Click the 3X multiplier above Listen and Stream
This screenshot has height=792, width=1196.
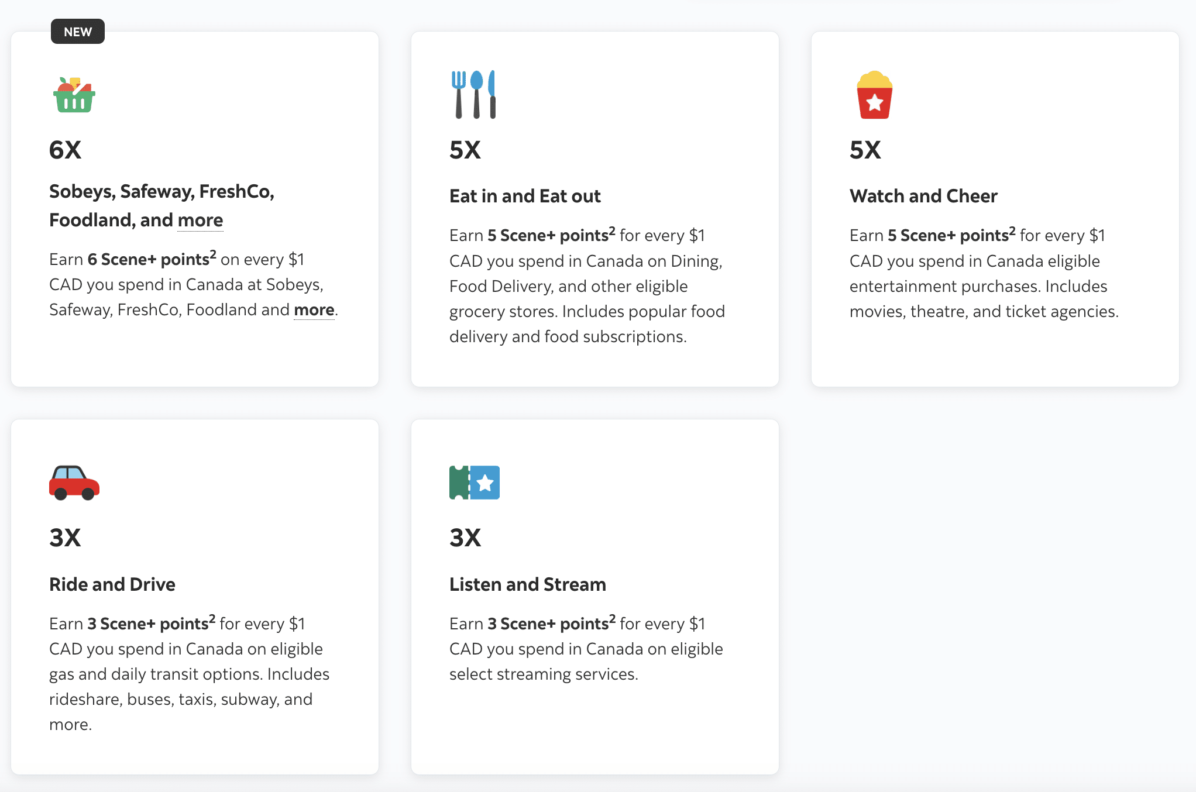tap(465, 538)
